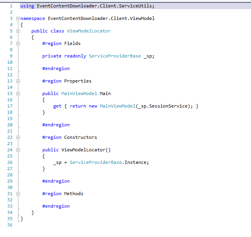Collapse the Main property block
This screenshot has height=237, width=251.
pos(18,93)
